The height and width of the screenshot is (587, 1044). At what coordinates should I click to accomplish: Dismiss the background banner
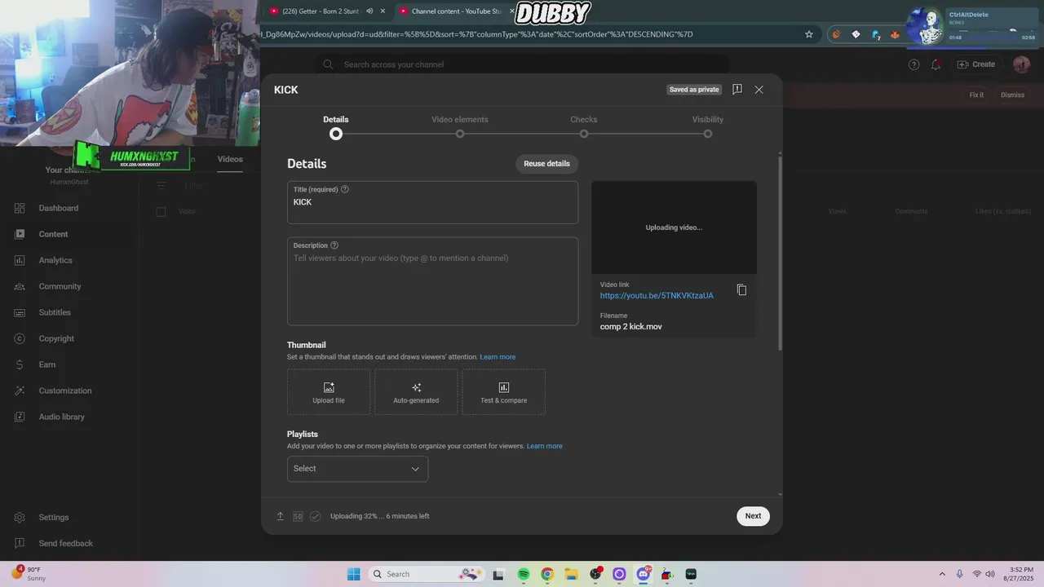point(1012,95)
